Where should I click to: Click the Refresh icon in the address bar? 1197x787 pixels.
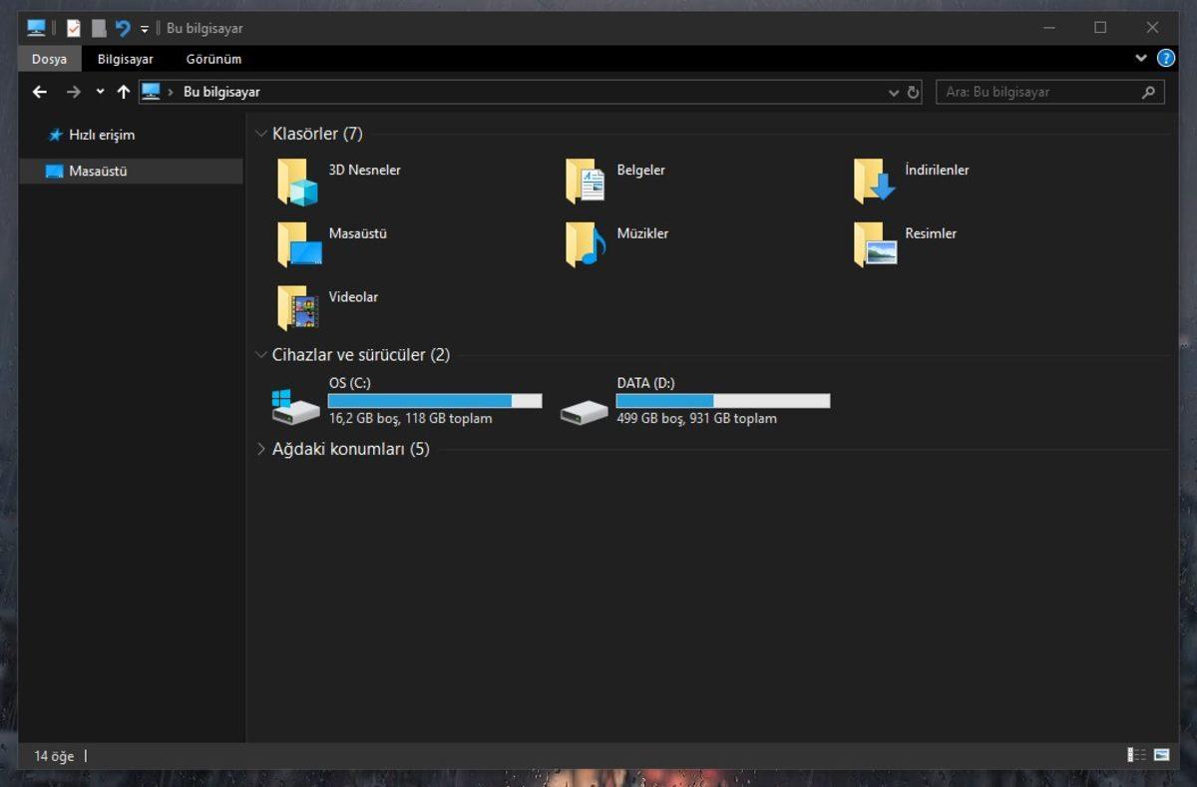click(x=914, y=92)
